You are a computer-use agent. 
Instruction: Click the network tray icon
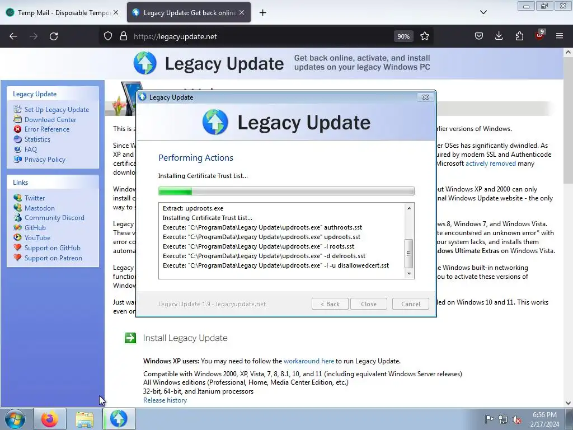(x=503, y=419)
